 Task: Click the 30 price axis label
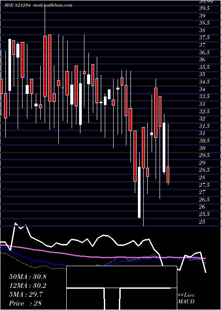(x=202, y=148)
